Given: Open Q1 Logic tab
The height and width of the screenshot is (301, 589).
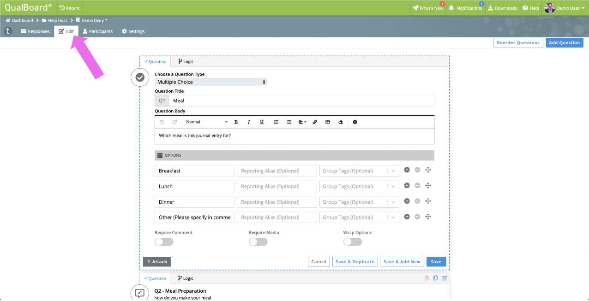Looking at the screenshot, I should point(186,61).
